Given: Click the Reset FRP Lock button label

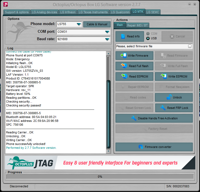Looking at the screenshot, I should pos(178,108).
